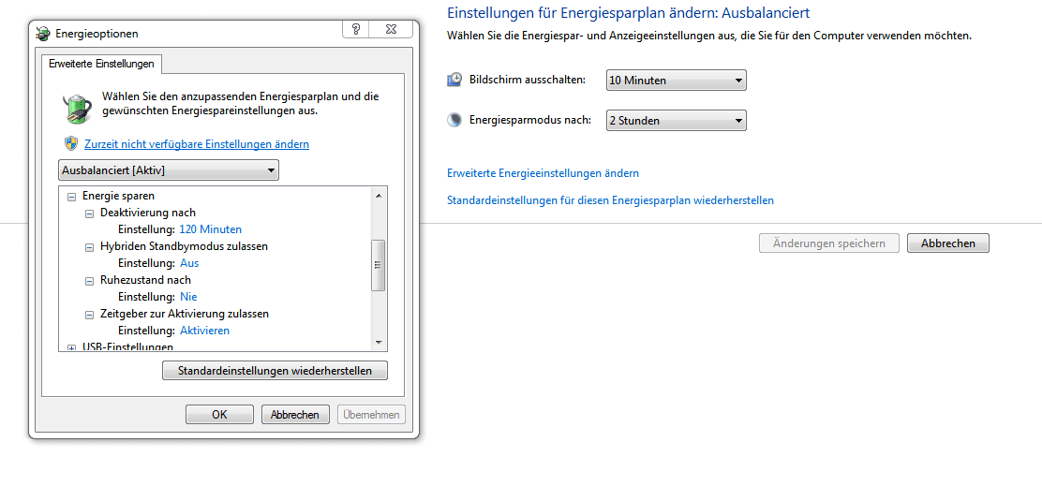This screenshot has height=486, width=1042.
Task: Click Standardeinstellungen für diesen Energiesparplan wiederherstellen link
Action: point(611,199)
